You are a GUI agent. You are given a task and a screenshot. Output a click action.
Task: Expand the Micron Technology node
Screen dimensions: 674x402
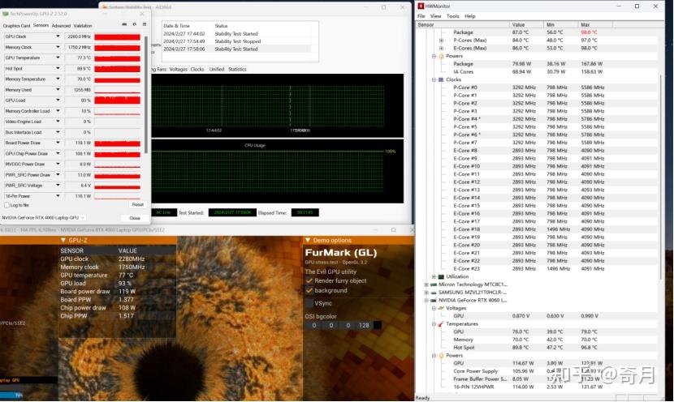click(426, 284)
